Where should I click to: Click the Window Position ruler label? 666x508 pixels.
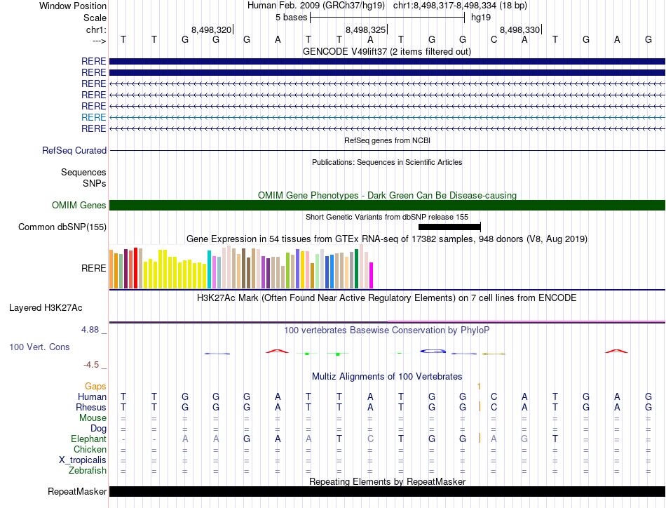point(73,6)
